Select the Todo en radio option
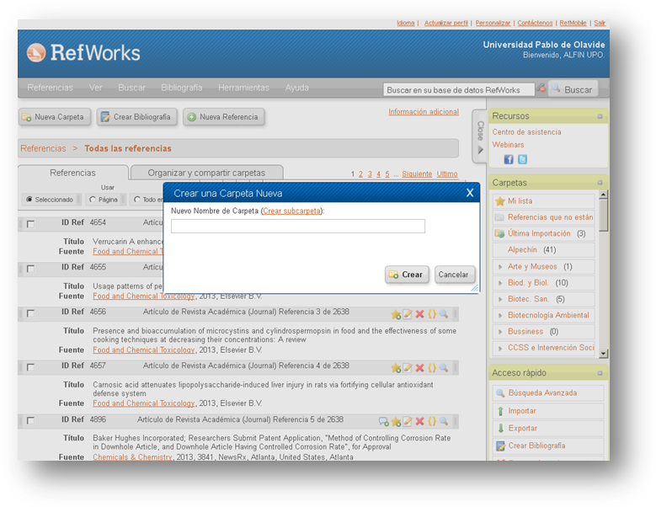Viewport: 656px width, 507px height. coord(136,200)
